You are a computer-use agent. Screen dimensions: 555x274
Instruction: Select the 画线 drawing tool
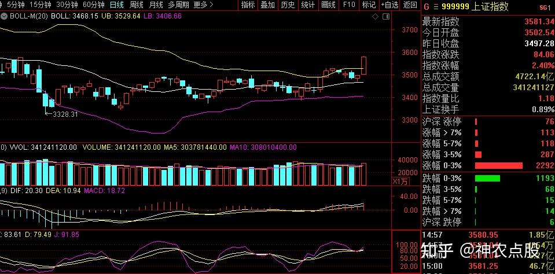click(329, 5)
